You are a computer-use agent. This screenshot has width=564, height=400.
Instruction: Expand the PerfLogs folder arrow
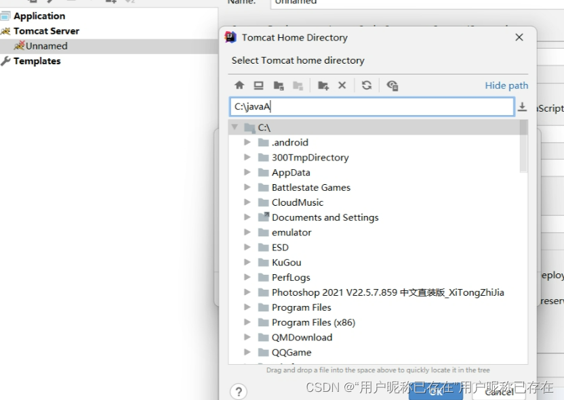pyautogui.click(x=247, y=277)
